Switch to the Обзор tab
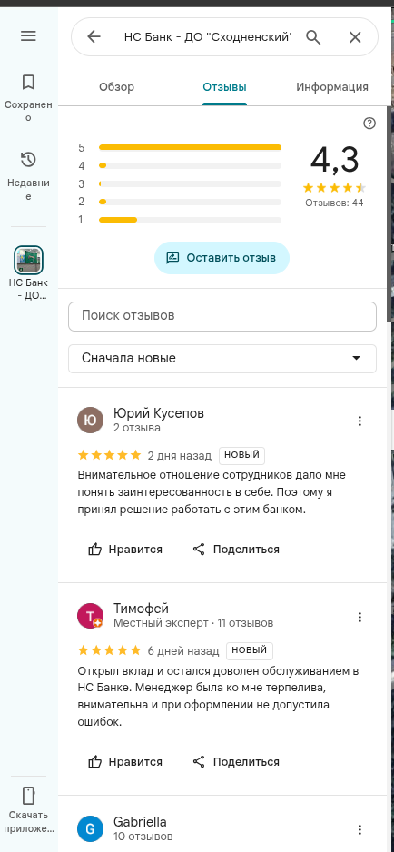Screen dimensions: 394x852 [x=116, y=87]
